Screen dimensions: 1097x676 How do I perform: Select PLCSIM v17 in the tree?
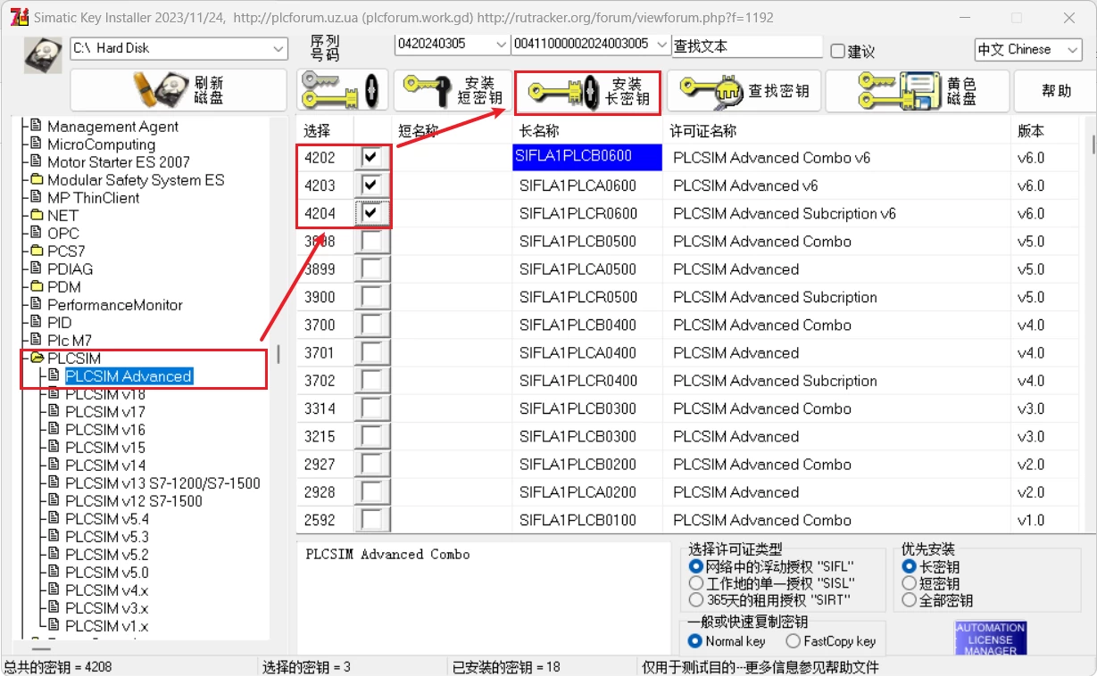point(105,411)
